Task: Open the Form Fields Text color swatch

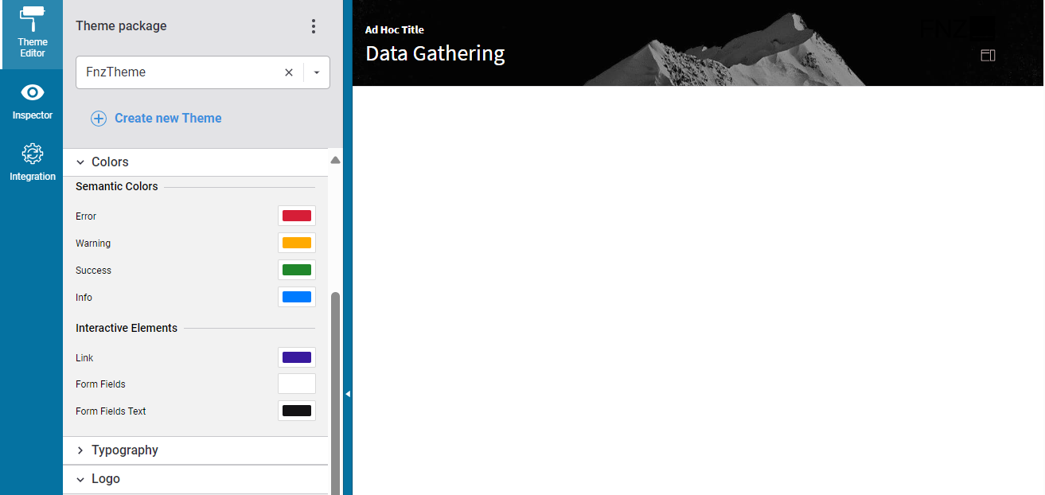Action: 297,411
